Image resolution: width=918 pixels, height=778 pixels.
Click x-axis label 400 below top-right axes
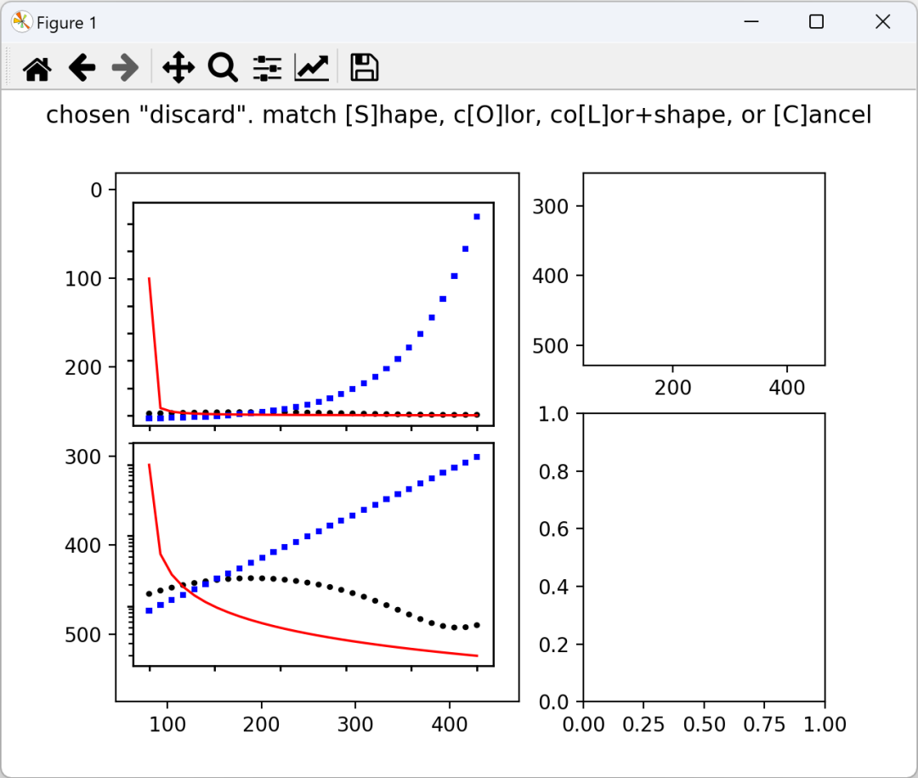787,387
